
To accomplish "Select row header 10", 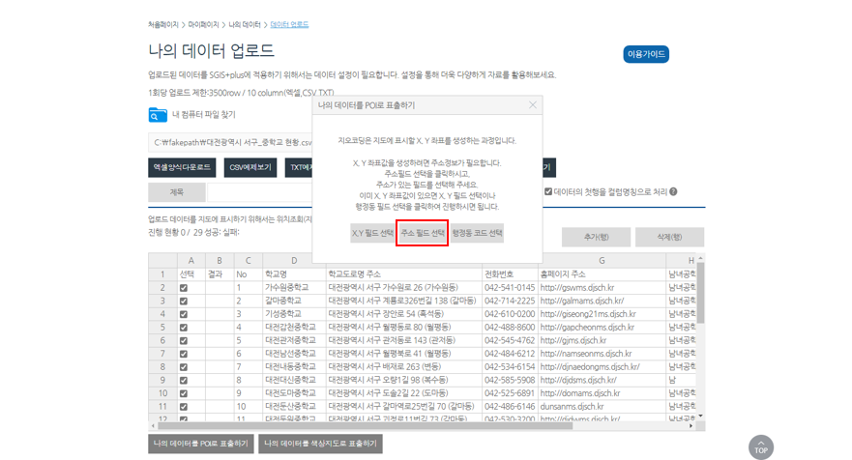I will pos(162,393).
